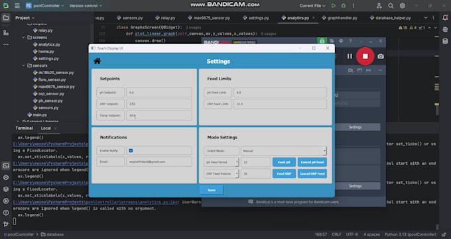
Task: Toggle the Enable Notify checkbox
Action: 131,150
